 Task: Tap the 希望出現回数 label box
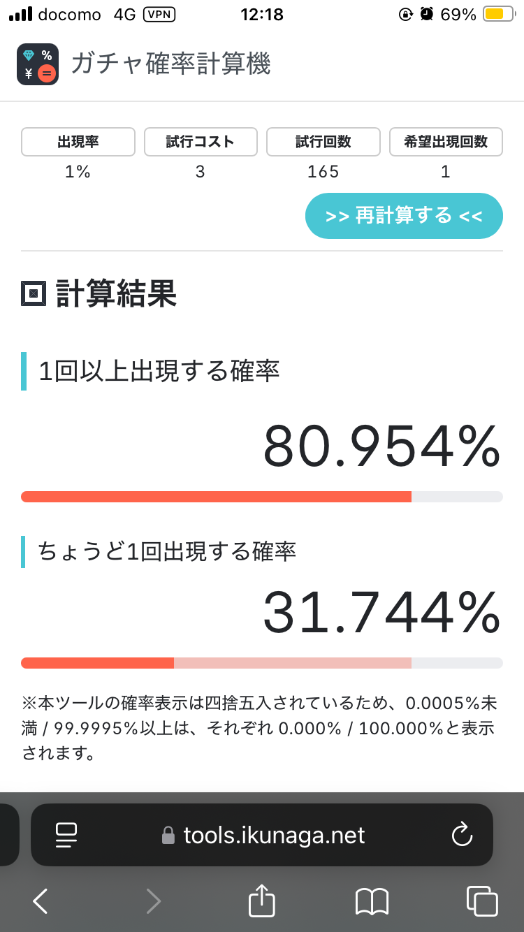[x=446, y=142]
